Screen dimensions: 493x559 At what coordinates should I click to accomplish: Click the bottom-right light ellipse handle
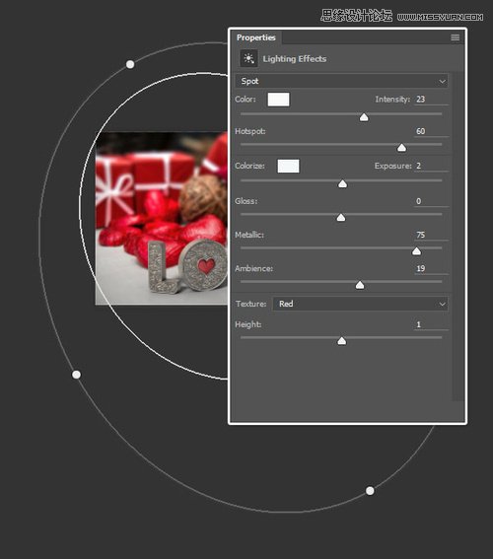click(370, 491)
